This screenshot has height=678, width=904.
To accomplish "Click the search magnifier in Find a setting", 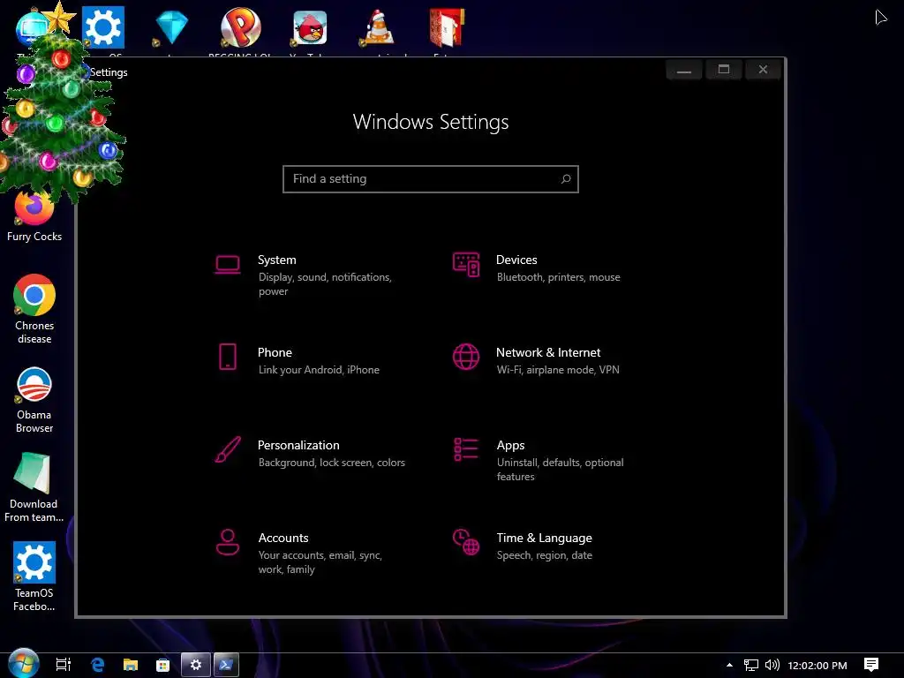I will [x=566, y=179].
